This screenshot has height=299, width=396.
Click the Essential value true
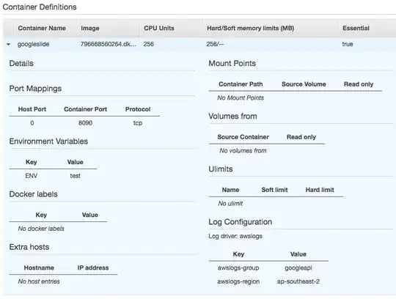348,44
